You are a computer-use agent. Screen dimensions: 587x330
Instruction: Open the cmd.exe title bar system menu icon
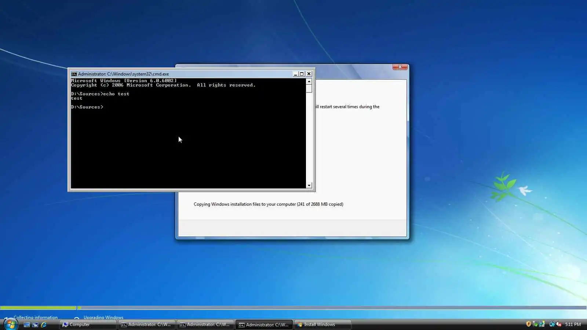pos(74,74)
